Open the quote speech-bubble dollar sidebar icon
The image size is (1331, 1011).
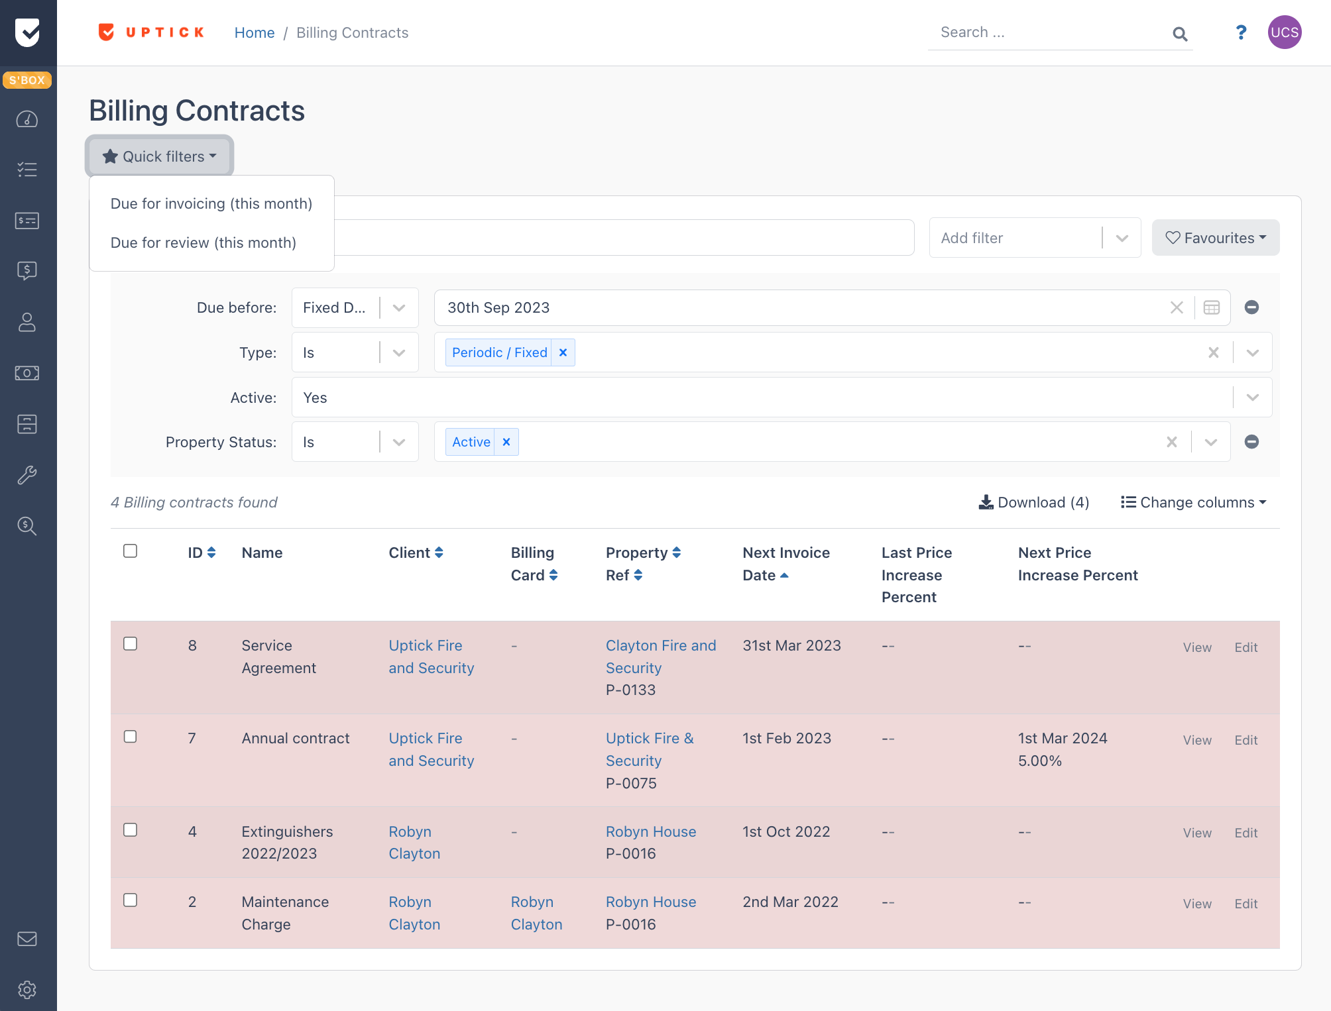pyautogui.click(x=27, y=271)
